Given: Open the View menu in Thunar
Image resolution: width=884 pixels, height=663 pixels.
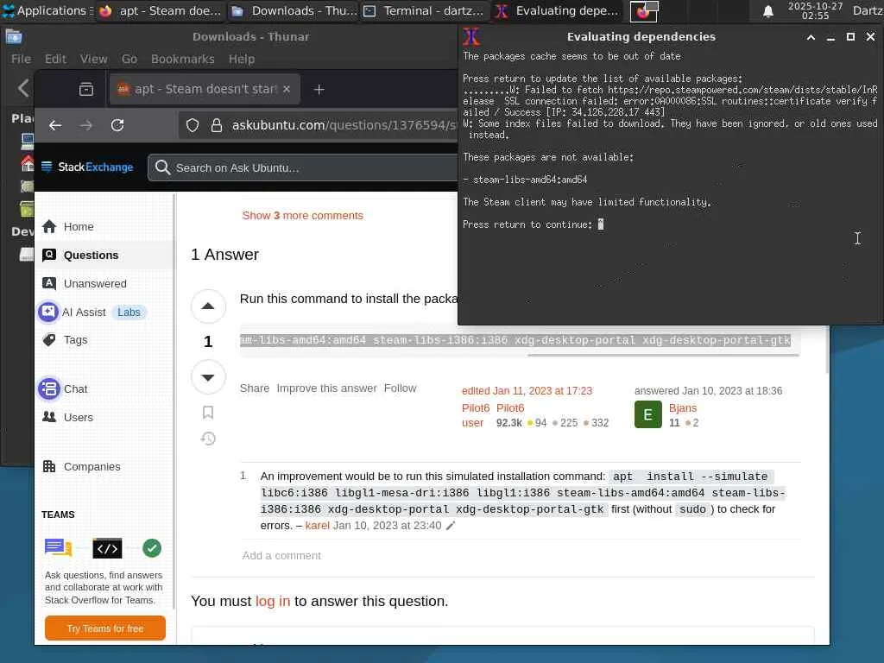Looking at the screenshot, I should click(93, 59).
